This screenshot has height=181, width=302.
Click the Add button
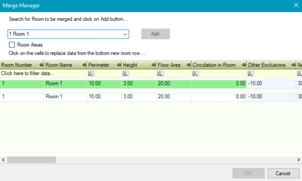click(155, 34)
